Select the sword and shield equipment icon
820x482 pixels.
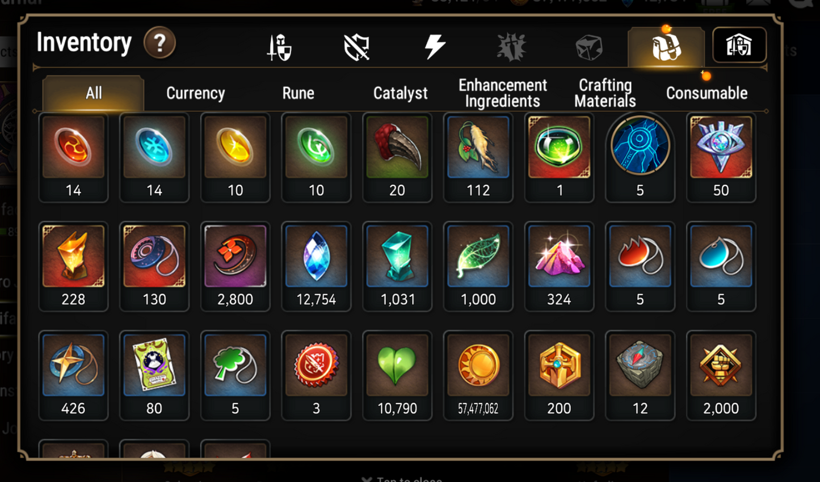pos(279,47)
